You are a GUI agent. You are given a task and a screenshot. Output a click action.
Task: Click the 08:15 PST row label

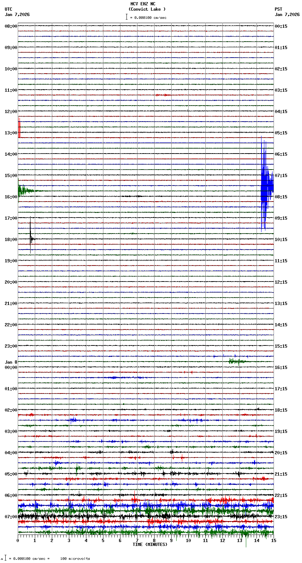pos(281,197)
